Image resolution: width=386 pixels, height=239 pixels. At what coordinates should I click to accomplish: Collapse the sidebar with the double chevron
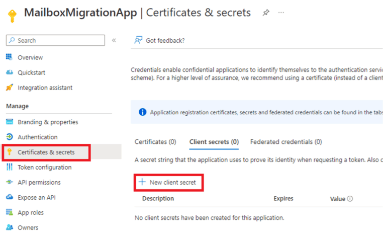click(x=114, y=40)
